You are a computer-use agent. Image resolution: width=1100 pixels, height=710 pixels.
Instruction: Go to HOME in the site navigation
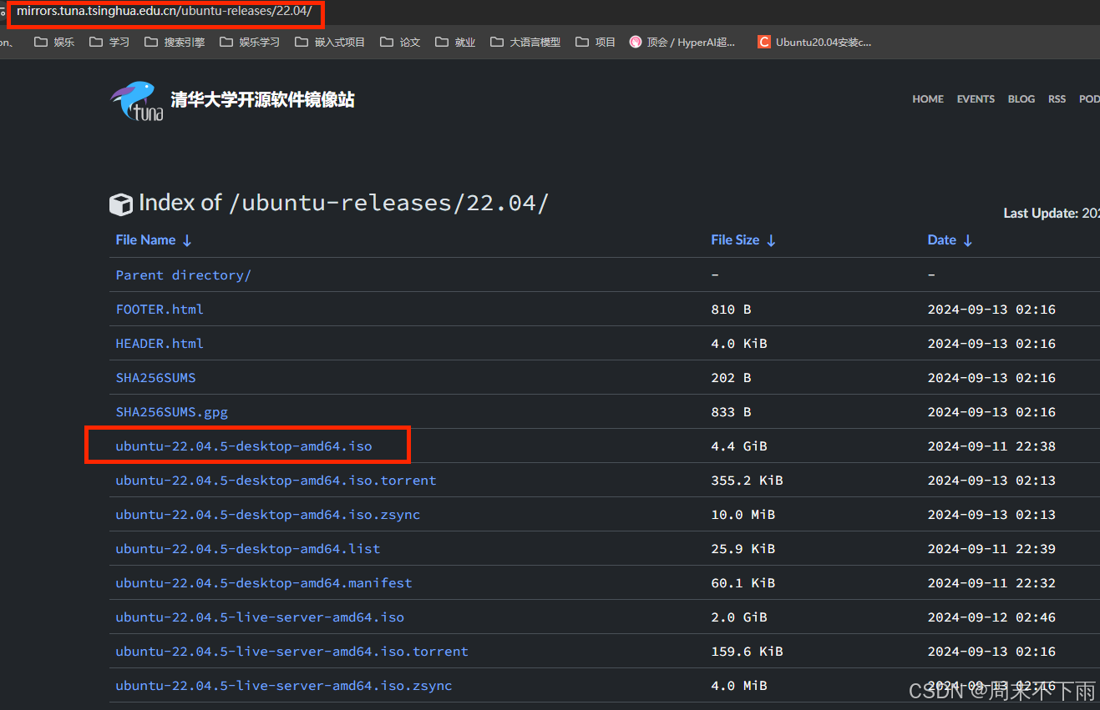[928, 98]
